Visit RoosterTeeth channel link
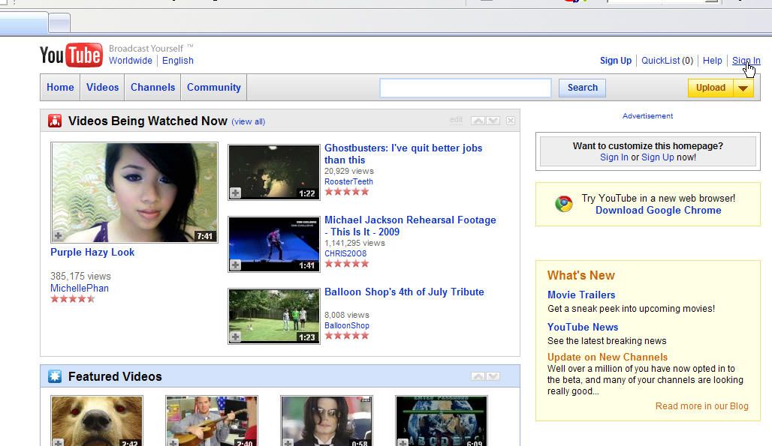This screenshot has width=772, height=446. click(348, 181)
